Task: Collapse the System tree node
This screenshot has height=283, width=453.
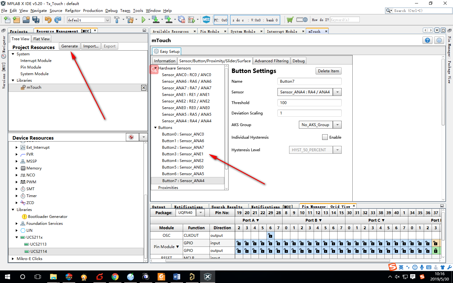Action: click(x=13, y=54)
